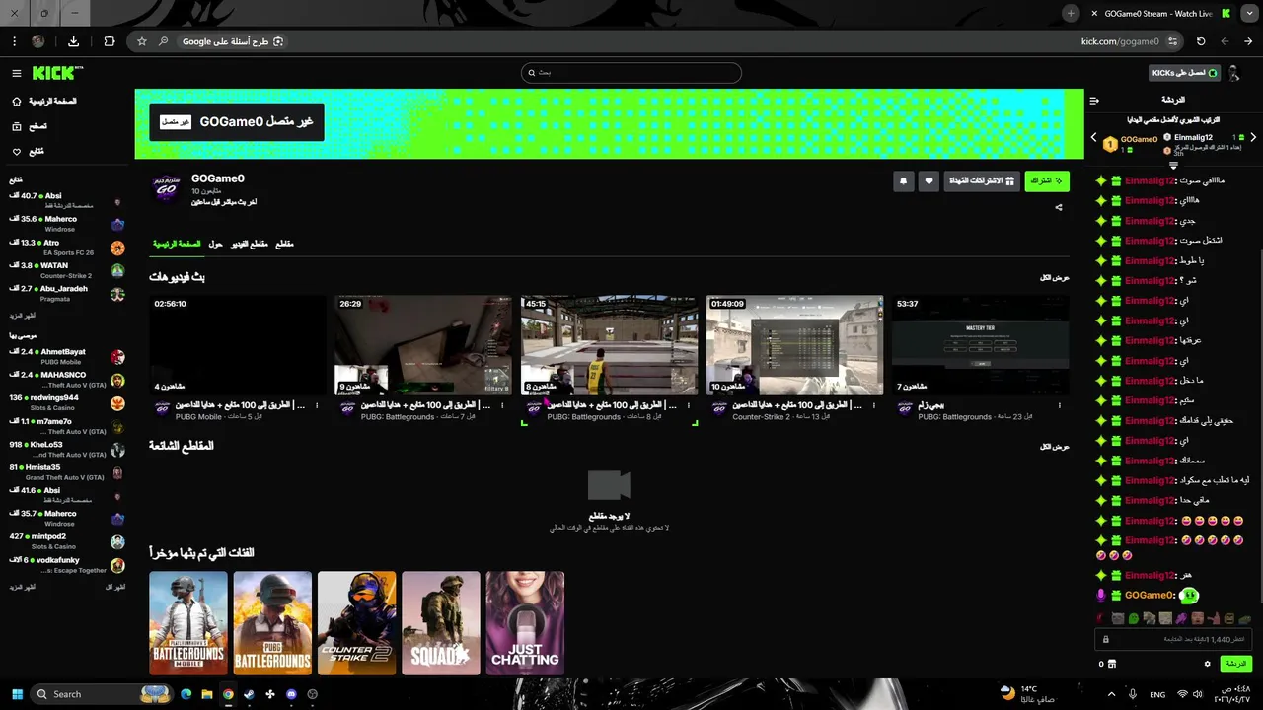Click the heart follow icon button
Image resolution: width=1263 pixels, height=710 pixels.
click(x=929, y=181)
